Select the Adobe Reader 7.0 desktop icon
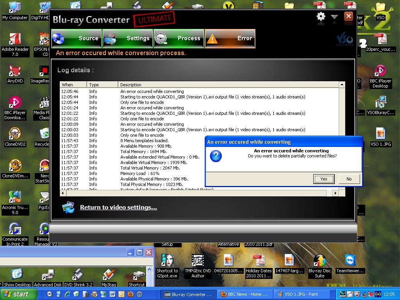Image resolution: width=400 pixels, height=300 pixels. [15, 45]
